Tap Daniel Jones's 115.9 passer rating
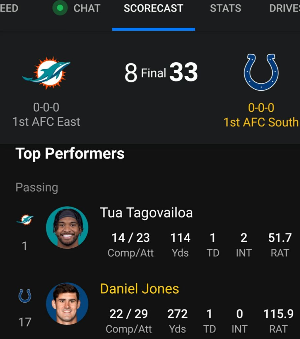The height and width of the screenshot is (339, 300). [x=279, y=314]
